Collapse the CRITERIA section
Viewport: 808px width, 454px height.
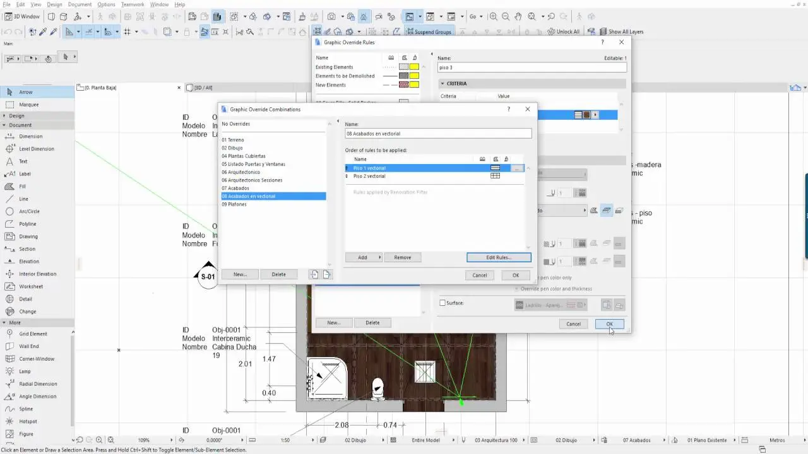[x=443, y=83]
